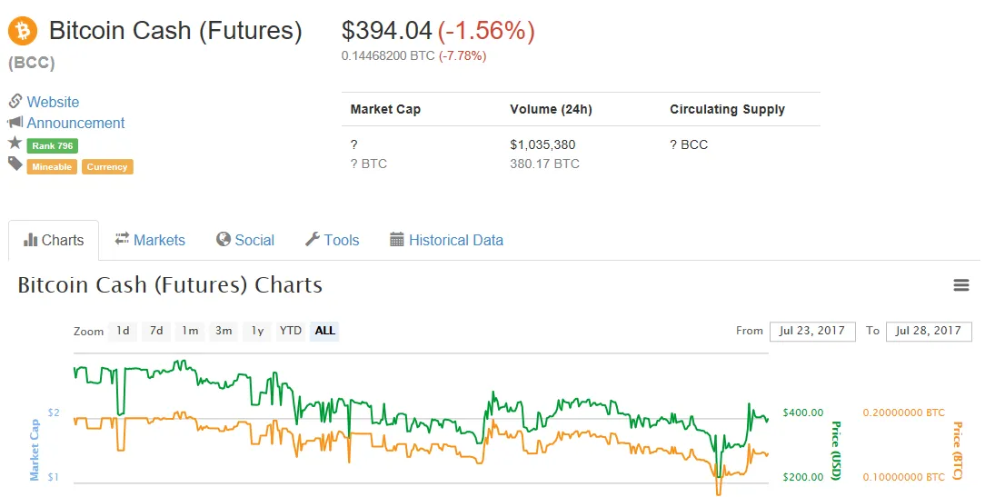Click the star icon next to Rank 796

[x=15, y=143]
